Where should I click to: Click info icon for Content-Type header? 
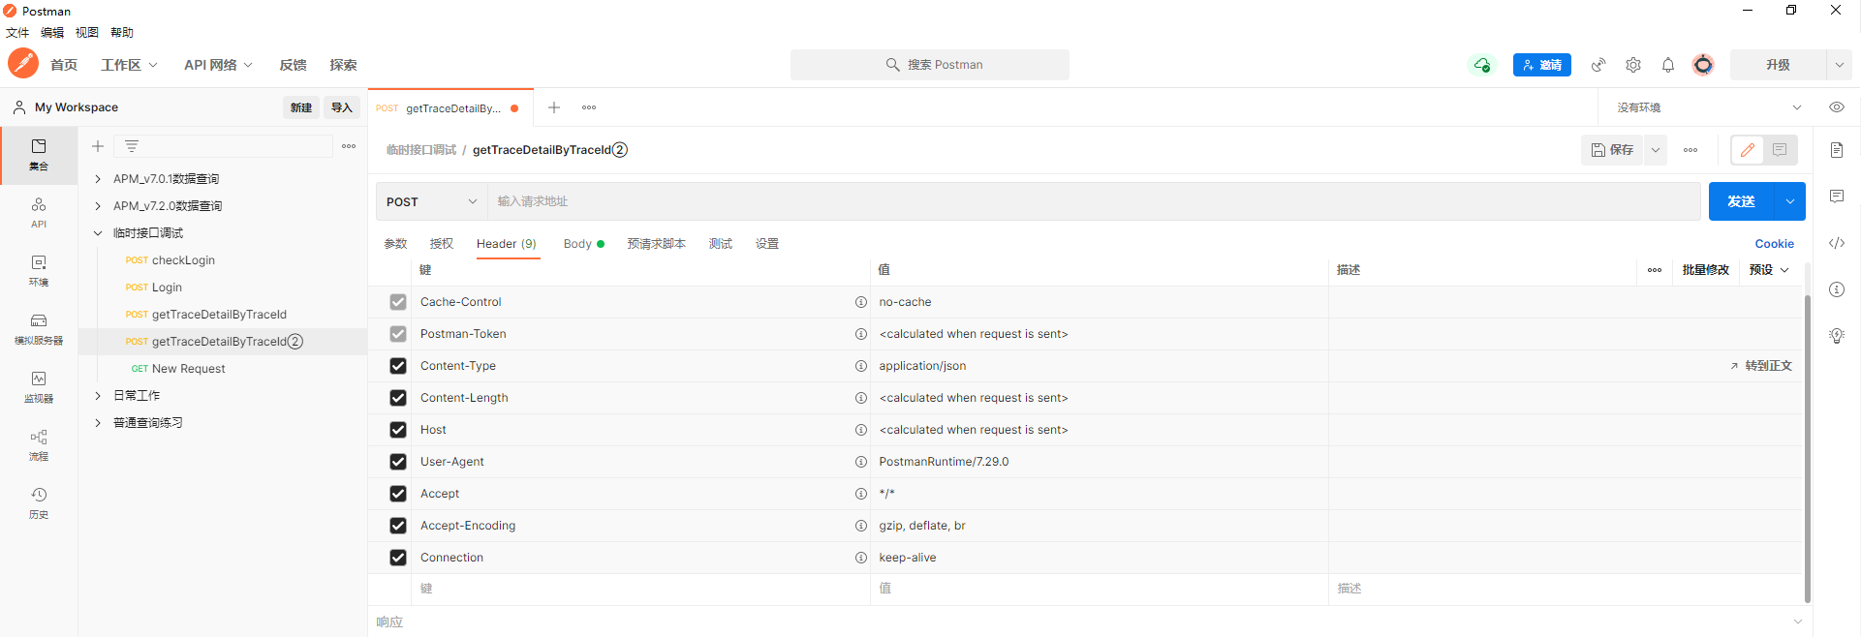(860, 366)
